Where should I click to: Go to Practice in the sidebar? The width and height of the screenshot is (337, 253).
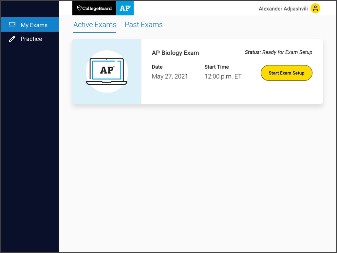(x=31, y=39)
